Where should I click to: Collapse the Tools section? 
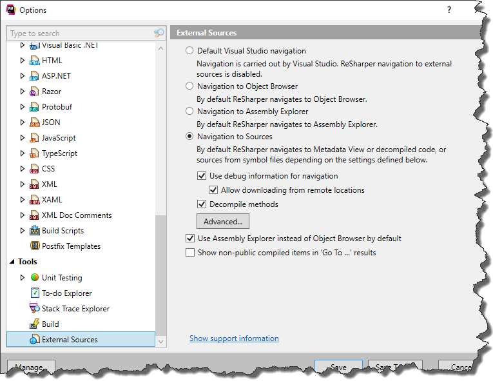[12, 262]
